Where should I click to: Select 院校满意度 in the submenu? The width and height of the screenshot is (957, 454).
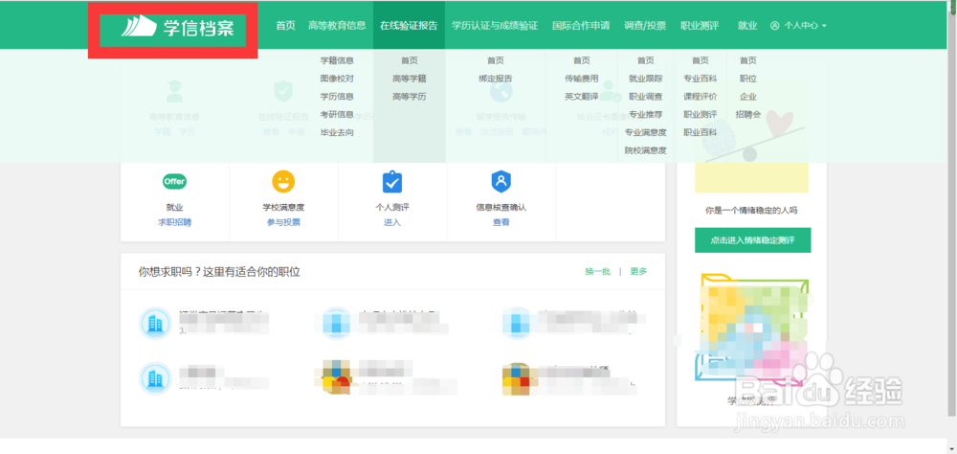pyautogui.click(x=646, y=150)
